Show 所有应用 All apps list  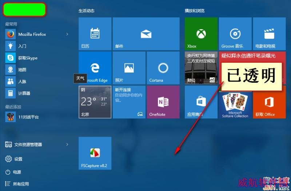tap(17, 184)
